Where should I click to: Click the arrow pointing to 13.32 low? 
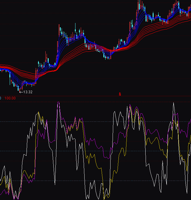tap(21, 92)
